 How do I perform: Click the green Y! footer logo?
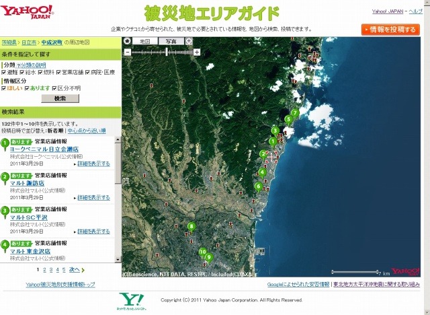pyautogui.click(x=132, y=300)
